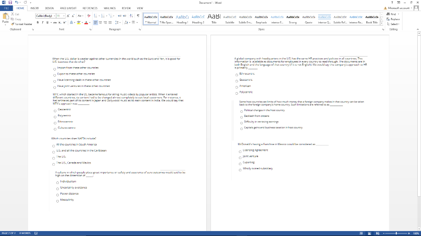
Task: Apply superscript formatting
Action: [65, 23]
